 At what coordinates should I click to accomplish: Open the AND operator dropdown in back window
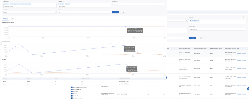pyautogui.click(x=243, y=18)
